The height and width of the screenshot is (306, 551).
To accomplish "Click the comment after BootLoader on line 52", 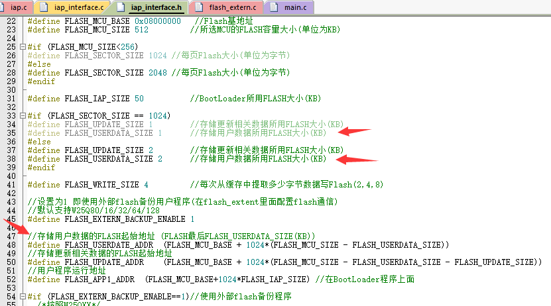I will pyautogui.click(x=365, y=280).
